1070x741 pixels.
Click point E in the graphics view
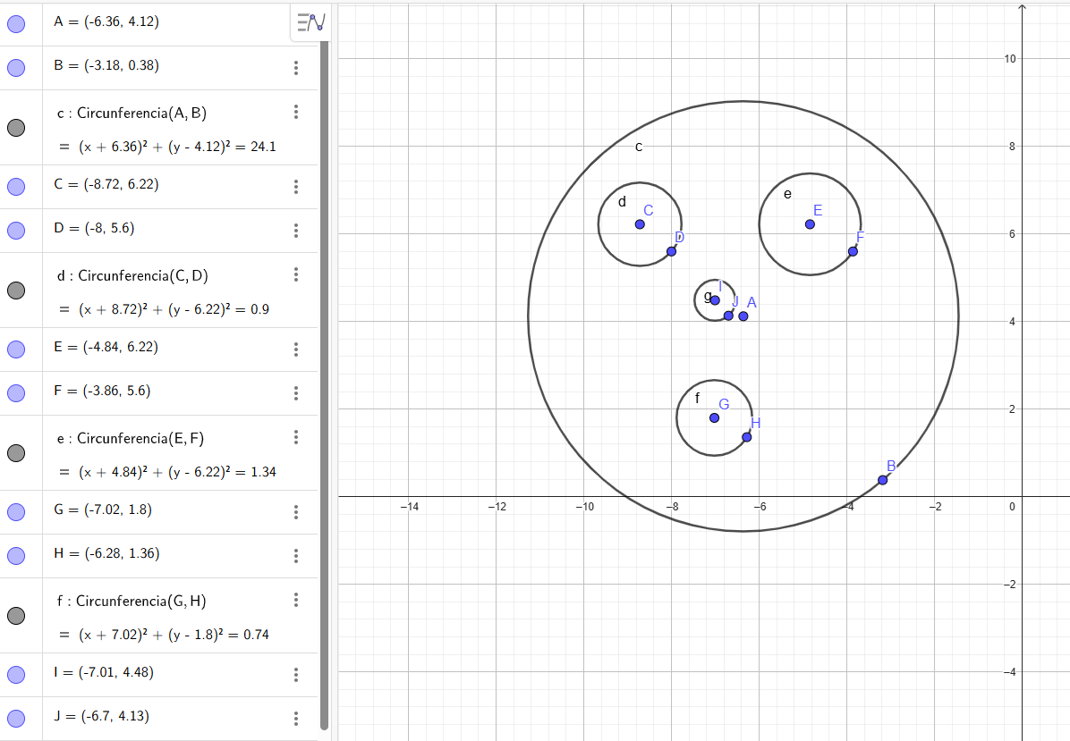point(810,223)
